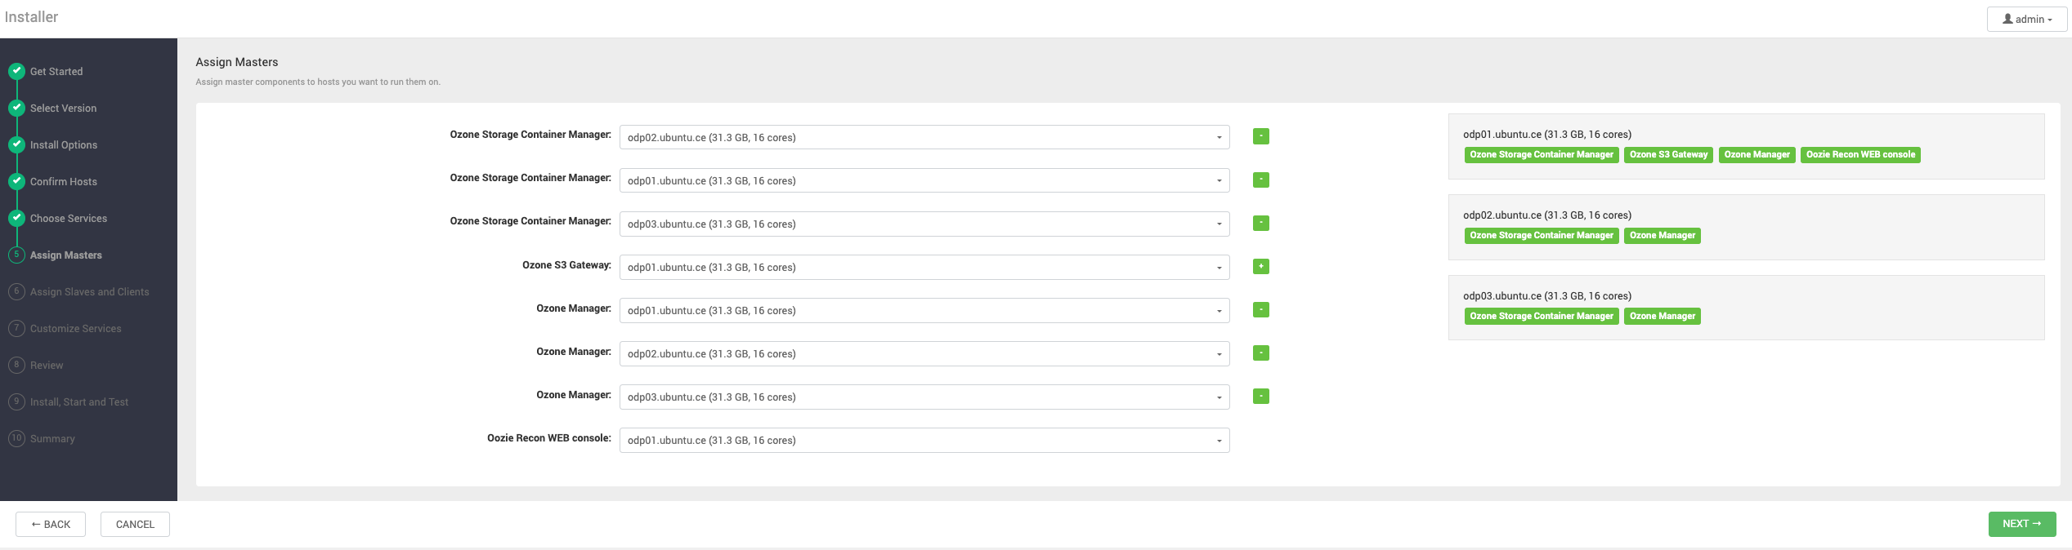Remove the Storage Container Manager set to odp01
This screenshot has width=2072, height=550.
click(1260, 180)
